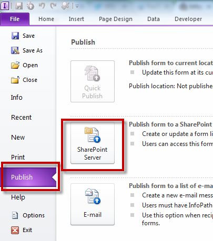
Task: Click 'Publish form to current locat' heading
Action: point(171,63)
